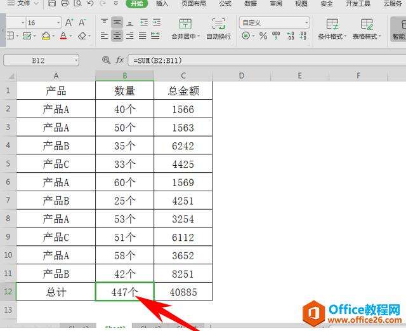Apply the currency format icon
Screen dimensions: 406x331
tap(246, 36)
